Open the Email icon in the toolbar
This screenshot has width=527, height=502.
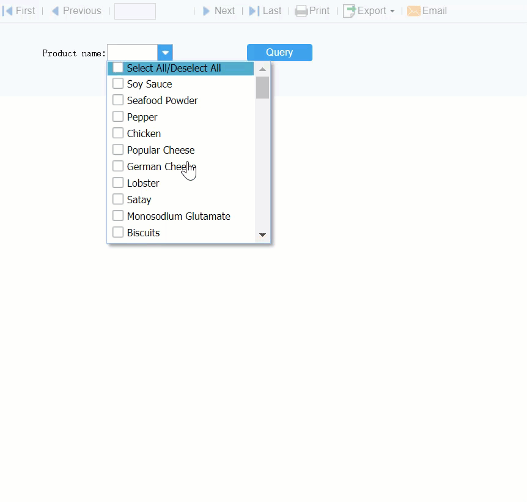pos(415,10)
